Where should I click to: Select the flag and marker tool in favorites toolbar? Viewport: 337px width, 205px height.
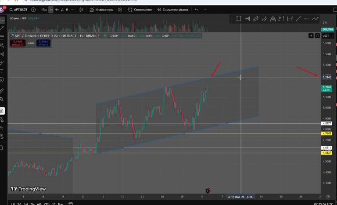281,19
